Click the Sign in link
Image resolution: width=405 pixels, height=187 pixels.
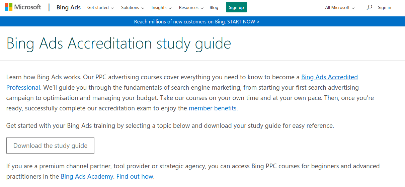tap(384, 7)
